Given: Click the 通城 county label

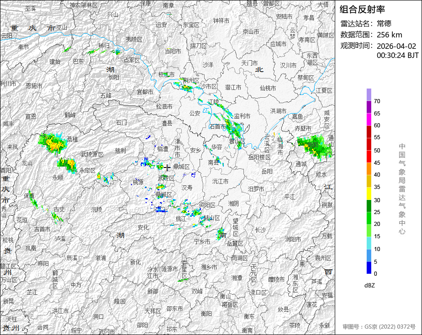Looking at the screenshot, I should coord(301,164).
